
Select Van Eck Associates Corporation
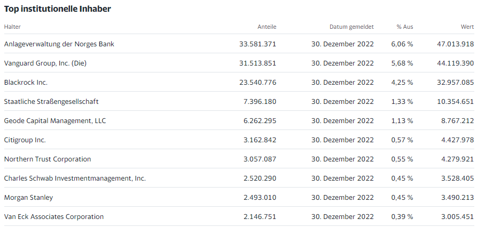54,216
